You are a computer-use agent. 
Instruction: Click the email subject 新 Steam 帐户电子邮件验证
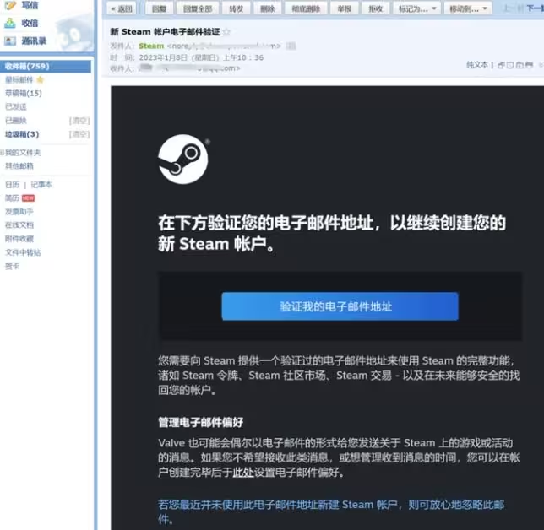166,32
